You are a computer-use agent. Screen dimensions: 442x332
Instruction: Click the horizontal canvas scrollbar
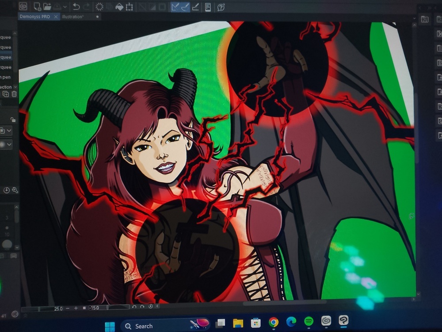click(x=283, y=304)
